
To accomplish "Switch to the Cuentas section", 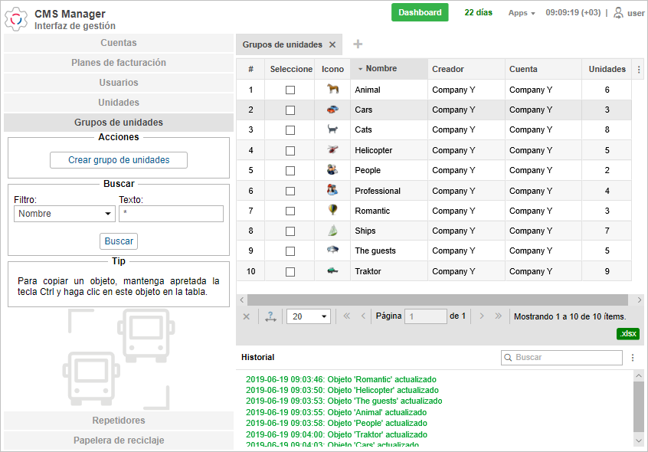I will coord(119,43).
